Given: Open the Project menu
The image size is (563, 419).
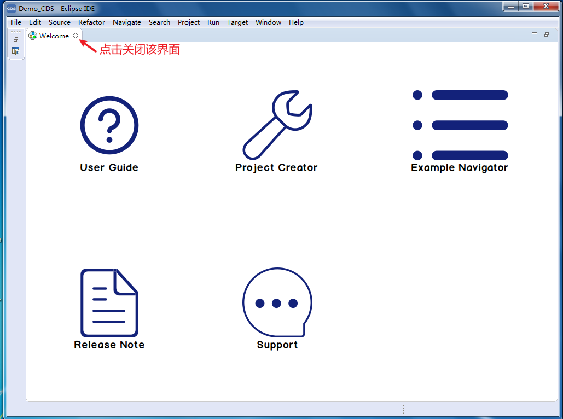Looking at the screenshot, I should (189, 22).
